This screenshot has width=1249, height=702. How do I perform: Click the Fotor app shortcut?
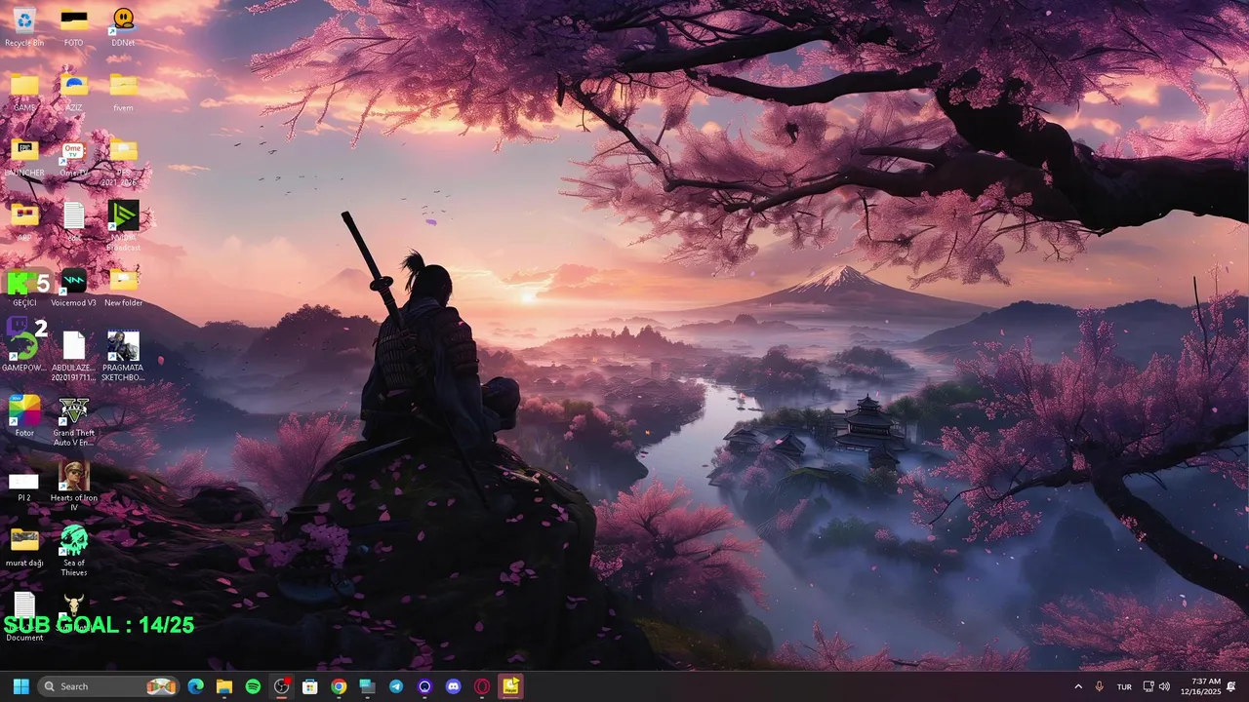24,415
